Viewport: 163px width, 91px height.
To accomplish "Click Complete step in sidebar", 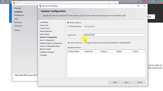I will (x=43, y=55).
